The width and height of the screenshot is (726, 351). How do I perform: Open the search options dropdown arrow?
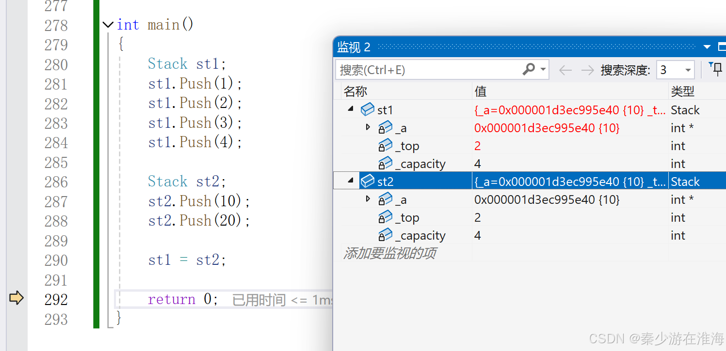543,70
